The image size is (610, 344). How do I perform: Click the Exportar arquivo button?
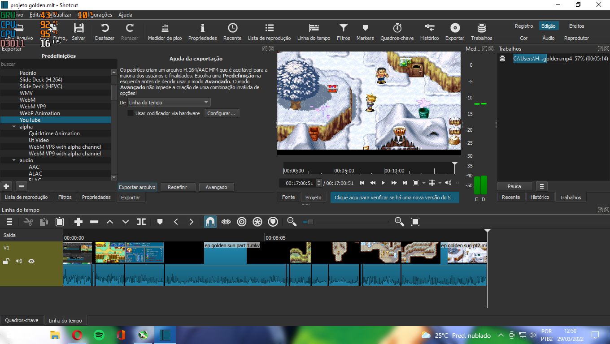pos(137,187)
